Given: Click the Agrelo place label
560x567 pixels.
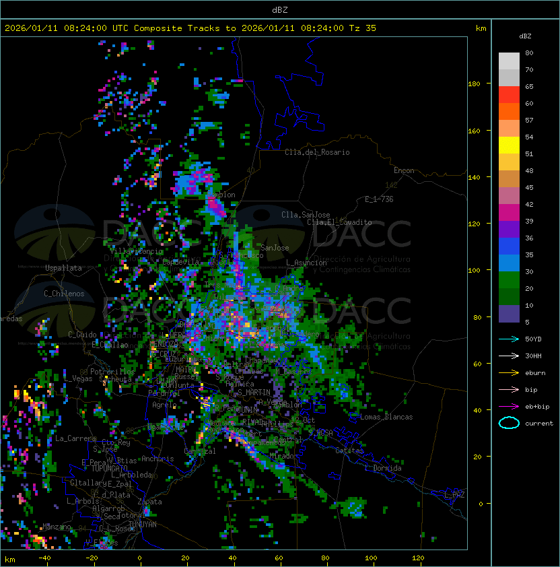Looking at the screenshot, I should pos(164,405).
